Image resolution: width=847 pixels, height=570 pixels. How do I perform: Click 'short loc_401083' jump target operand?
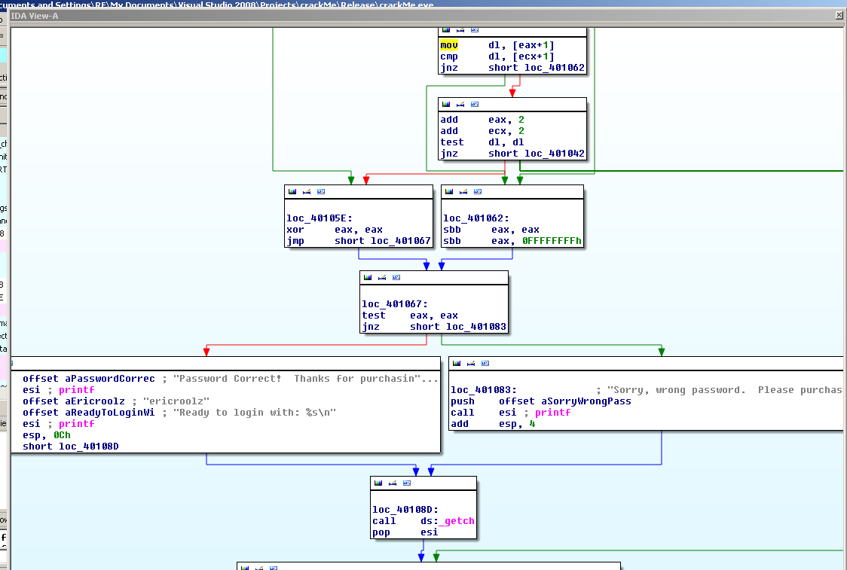(457, 327)
